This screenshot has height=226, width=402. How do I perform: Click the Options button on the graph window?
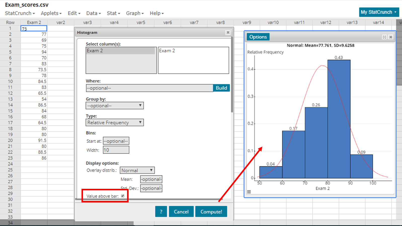click(258, 37)
